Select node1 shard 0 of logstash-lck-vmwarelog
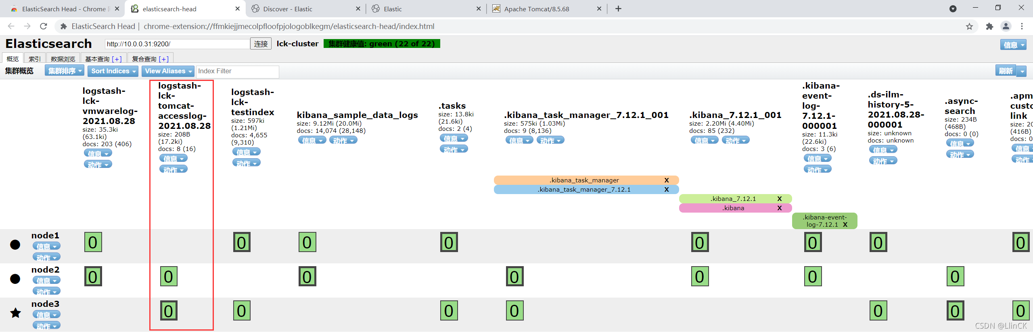The image size is (1033, 333). 93,242
